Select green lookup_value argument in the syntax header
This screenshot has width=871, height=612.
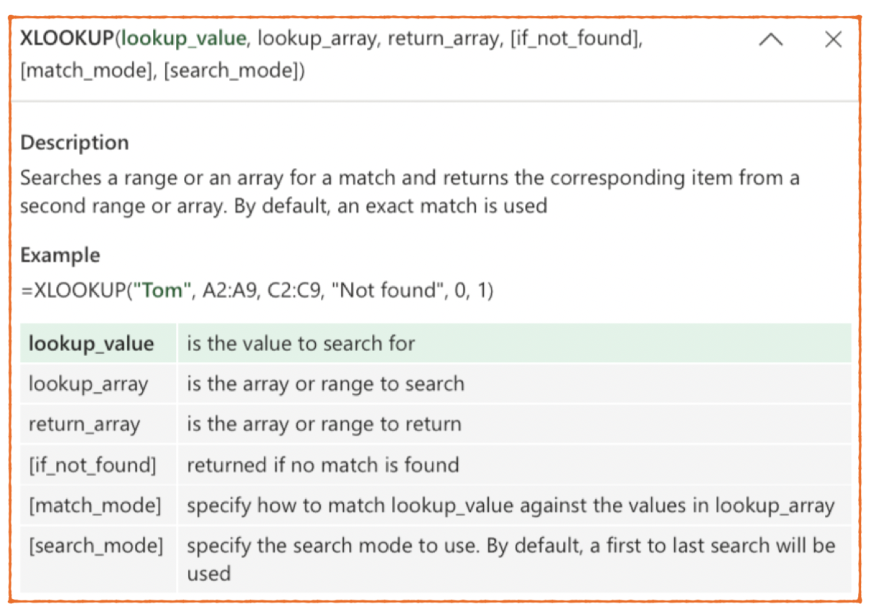tap(183, 39)
